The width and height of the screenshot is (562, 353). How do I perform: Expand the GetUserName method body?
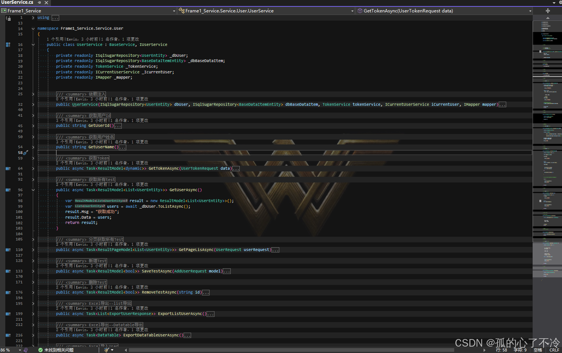point(33,147)
